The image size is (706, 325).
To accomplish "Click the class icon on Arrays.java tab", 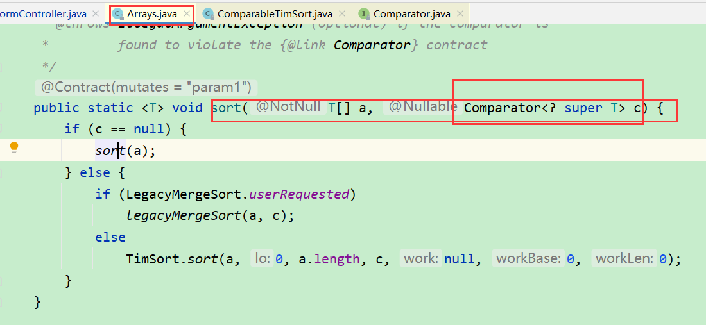I will pyautogui.click(x=117, y=14).
